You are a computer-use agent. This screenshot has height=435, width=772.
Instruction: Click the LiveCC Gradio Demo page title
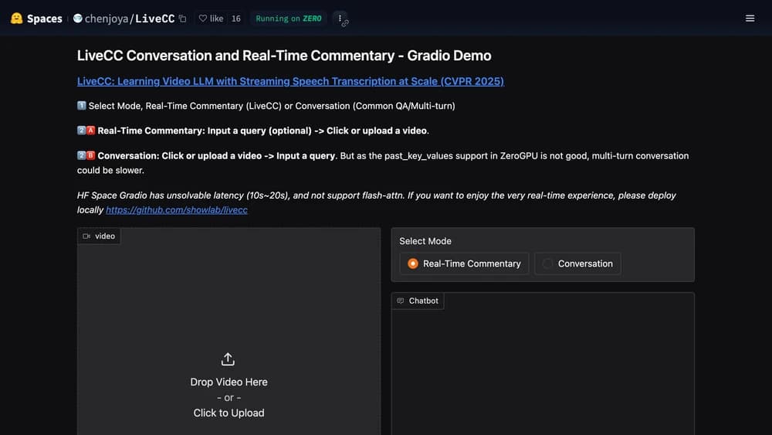click(284, 56)
